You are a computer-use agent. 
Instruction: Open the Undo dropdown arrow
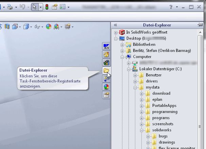(28, 7)
